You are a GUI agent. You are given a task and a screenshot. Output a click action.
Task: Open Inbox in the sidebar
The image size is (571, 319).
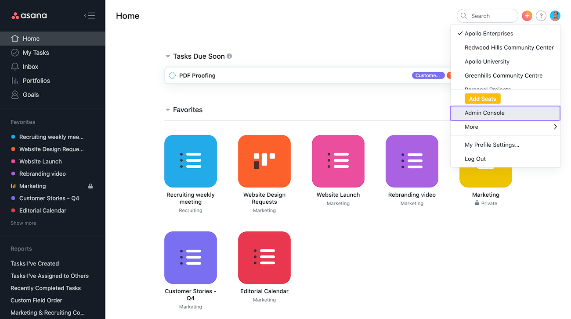[x=53, y=67]
